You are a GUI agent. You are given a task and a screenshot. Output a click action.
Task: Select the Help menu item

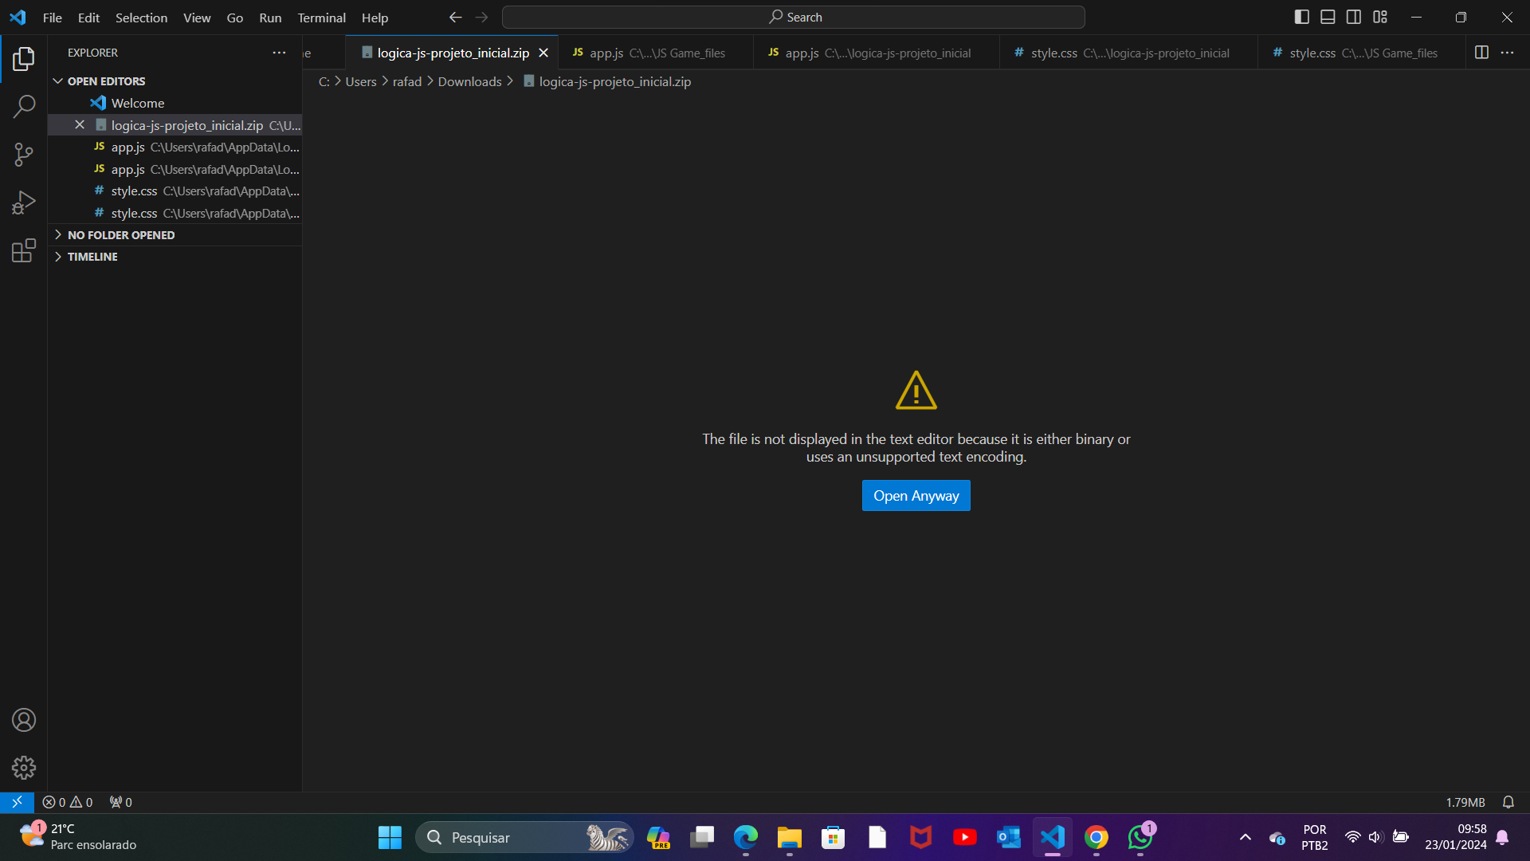click(375, 18)
